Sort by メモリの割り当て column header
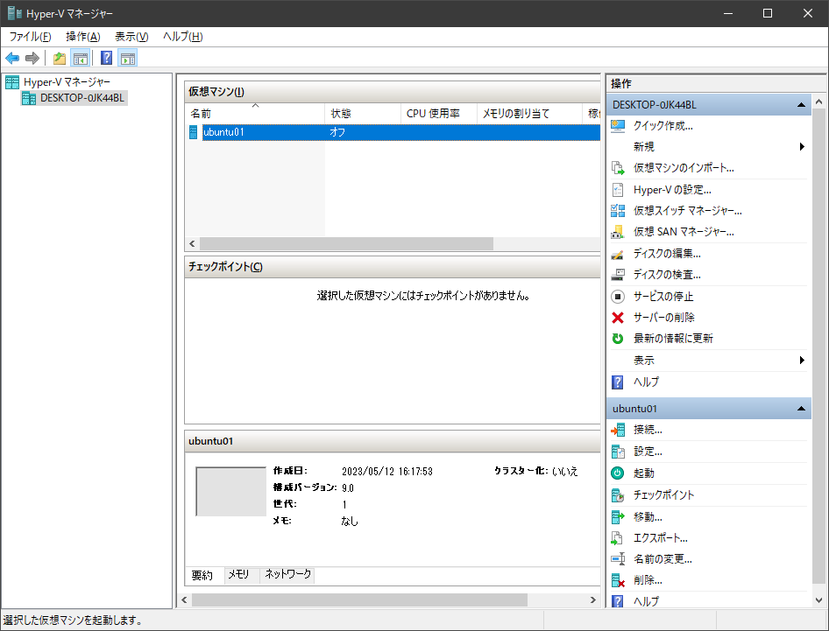This screenshot has width=829, height=631. point(529,114)
